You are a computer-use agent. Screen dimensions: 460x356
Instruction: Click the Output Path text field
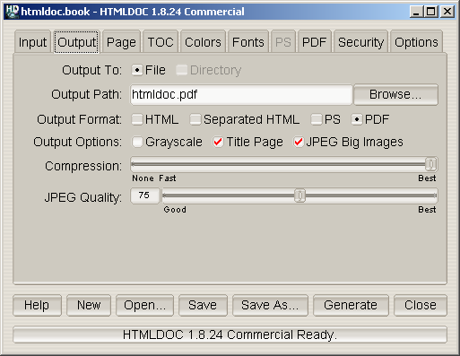tap(241, 94)
